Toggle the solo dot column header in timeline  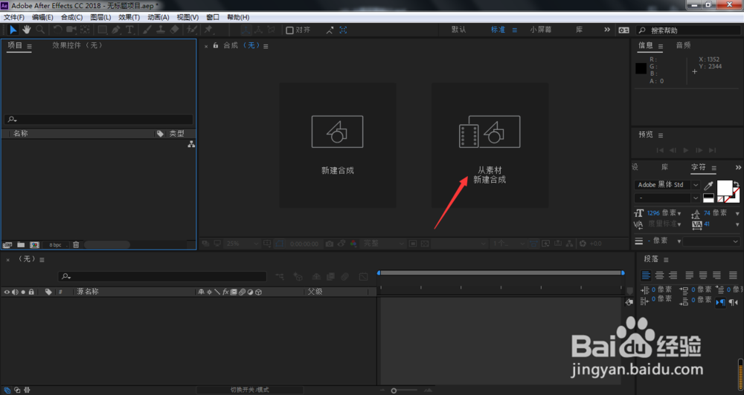23,293
